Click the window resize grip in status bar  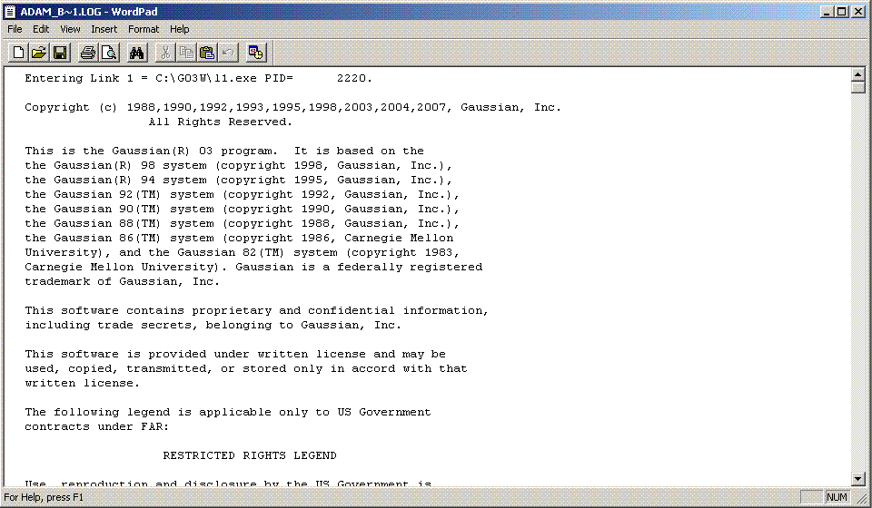861,499
